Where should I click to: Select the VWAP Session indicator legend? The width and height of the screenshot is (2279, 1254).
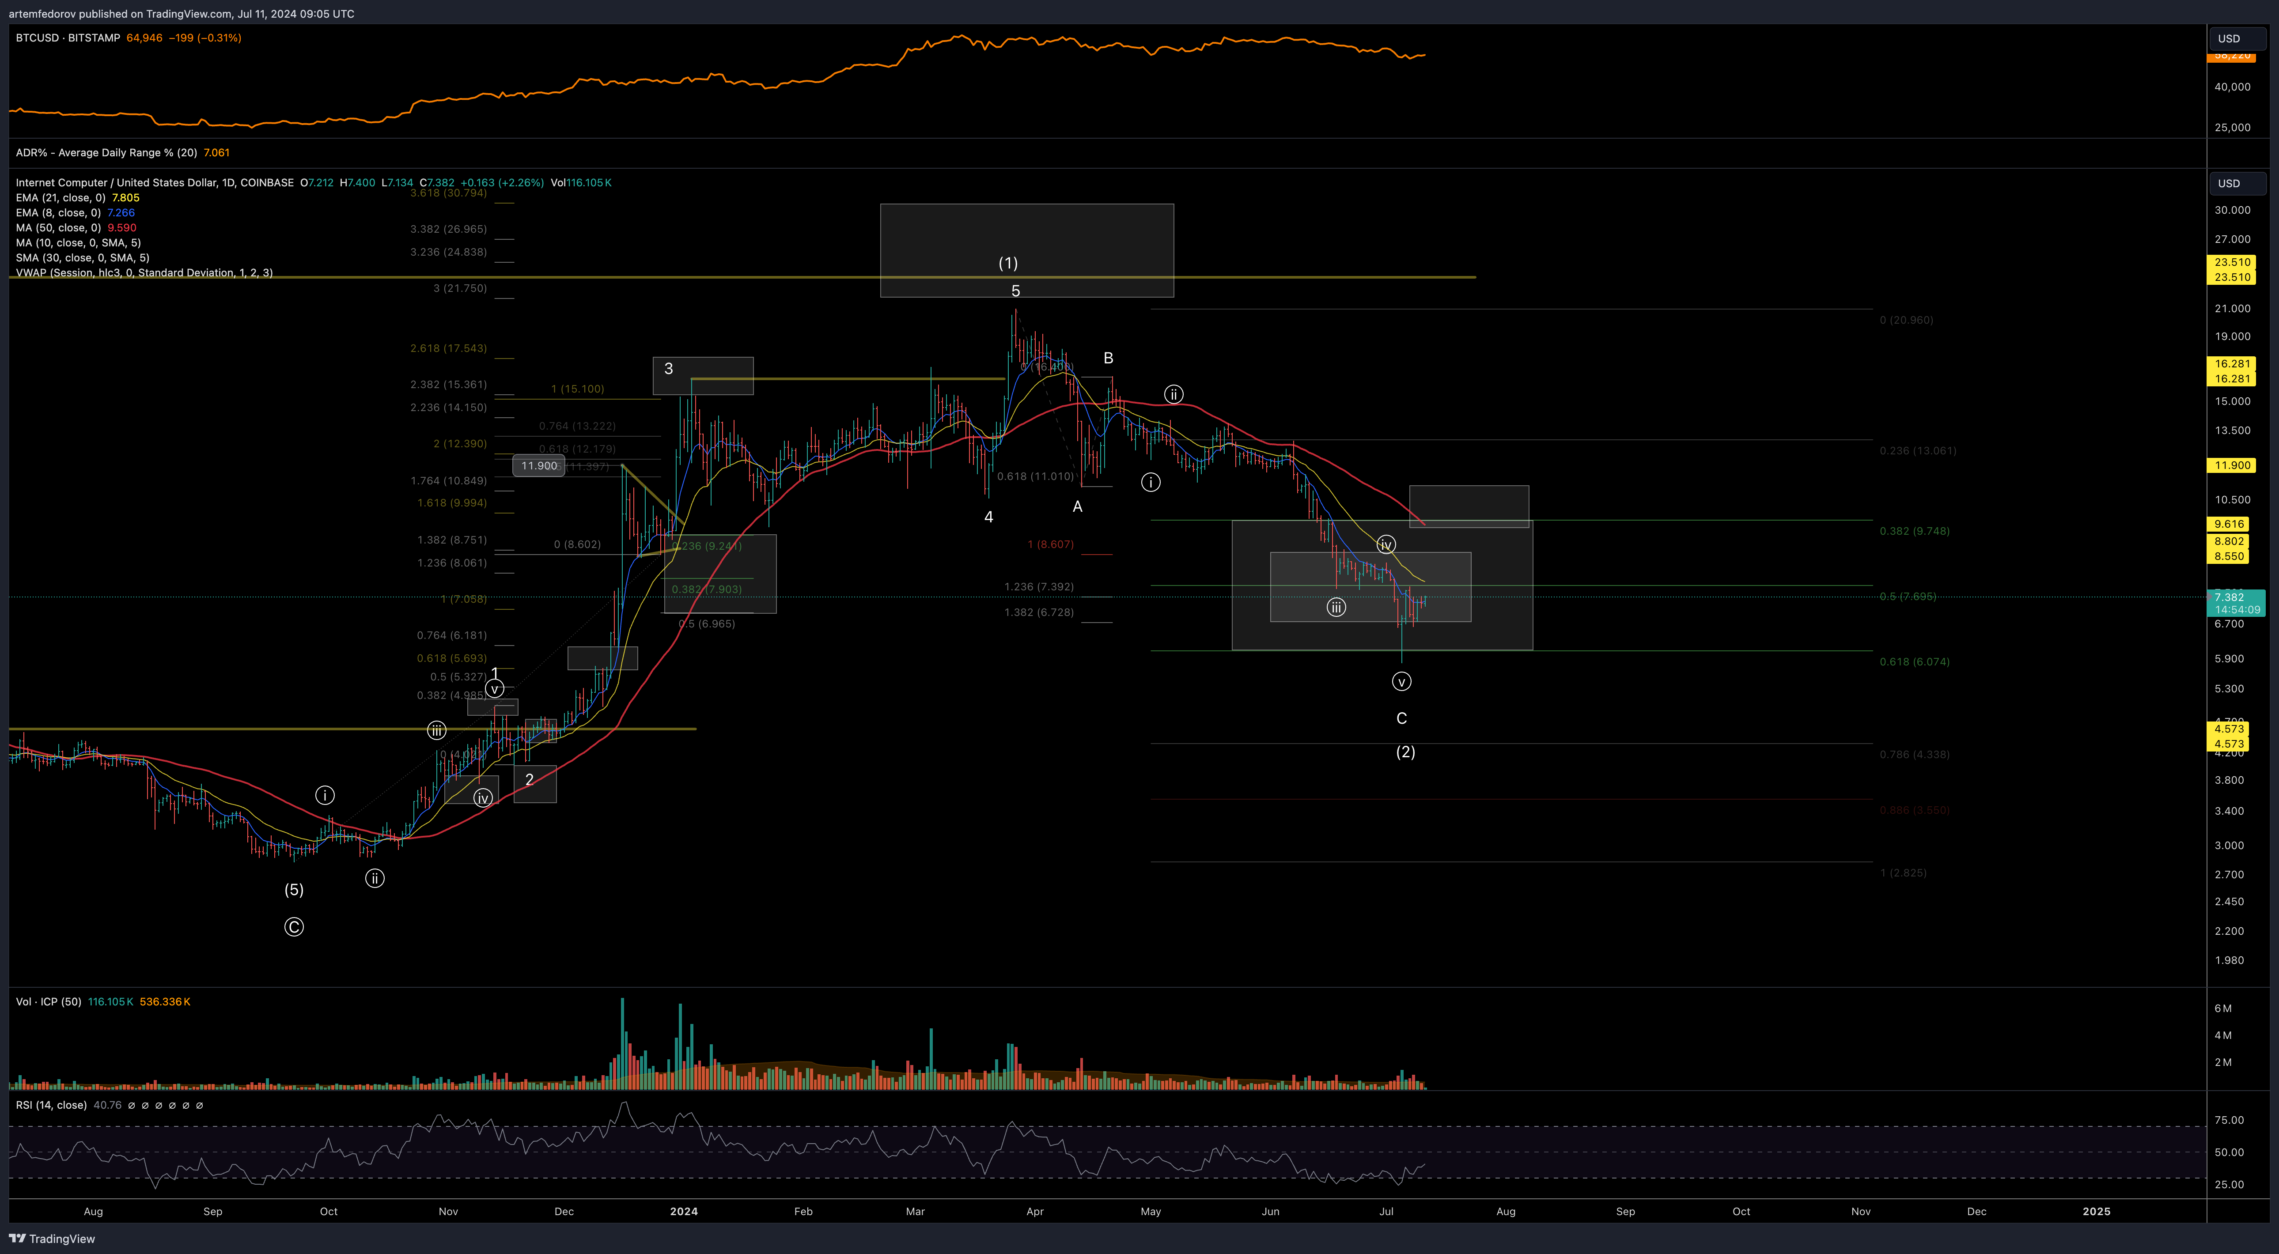[144, 272]
